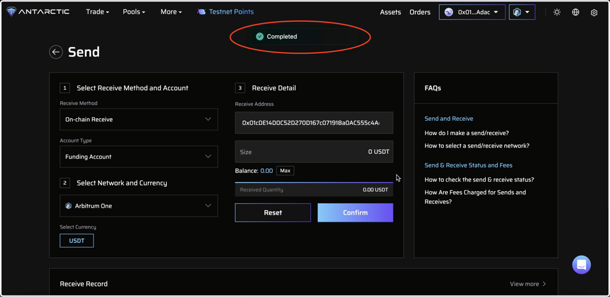Select USDT currency
This screenshot has width=610, height=297.
77,241
